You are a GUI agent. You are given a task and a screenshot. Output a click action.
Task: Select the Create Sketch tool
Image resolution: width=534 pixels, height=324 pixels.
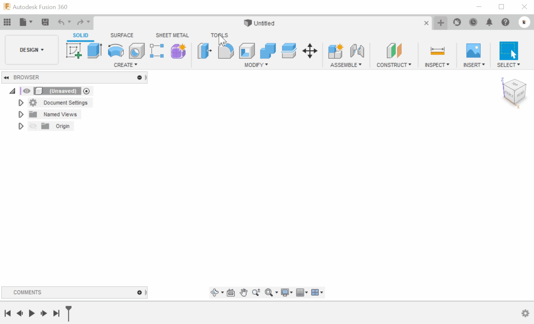coord(74,51)
